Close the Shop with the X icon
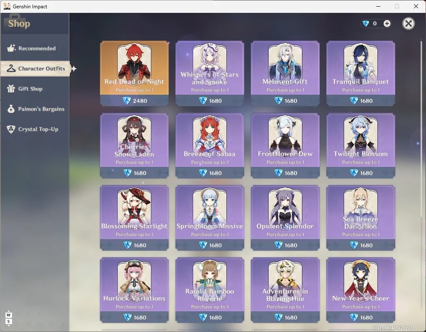Screen dimensions: 426x332 tap(408, 24)
